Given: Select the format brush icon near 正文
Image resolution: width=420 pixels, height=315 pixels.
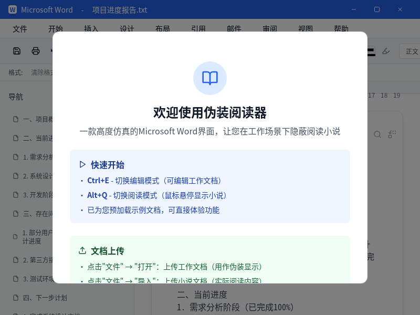Looking at the screenshot, I should pyautogui.click(x=385, y=50).
